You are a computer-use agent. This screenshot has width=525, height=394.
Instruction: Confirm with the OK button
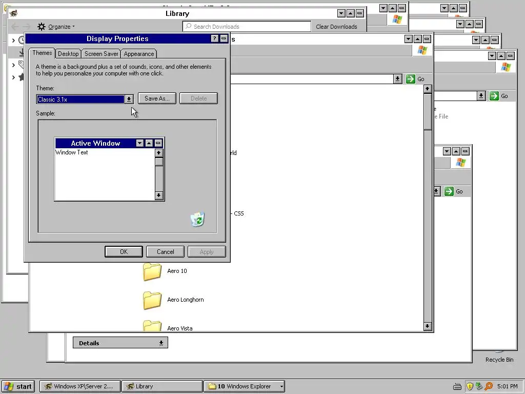tap(124, 251)
